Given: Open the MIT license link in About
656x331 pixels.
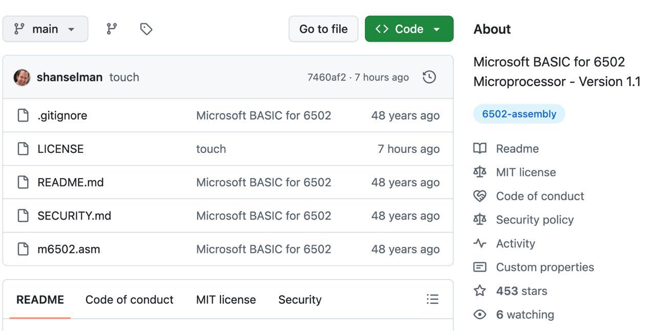Looking at the screenshot, I should click(526, 172).
